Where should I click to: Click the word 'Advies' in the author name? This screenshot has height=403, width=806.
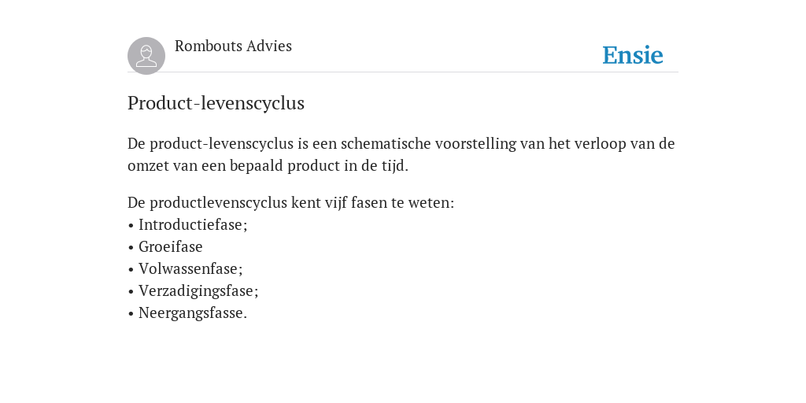click(269, 46)
